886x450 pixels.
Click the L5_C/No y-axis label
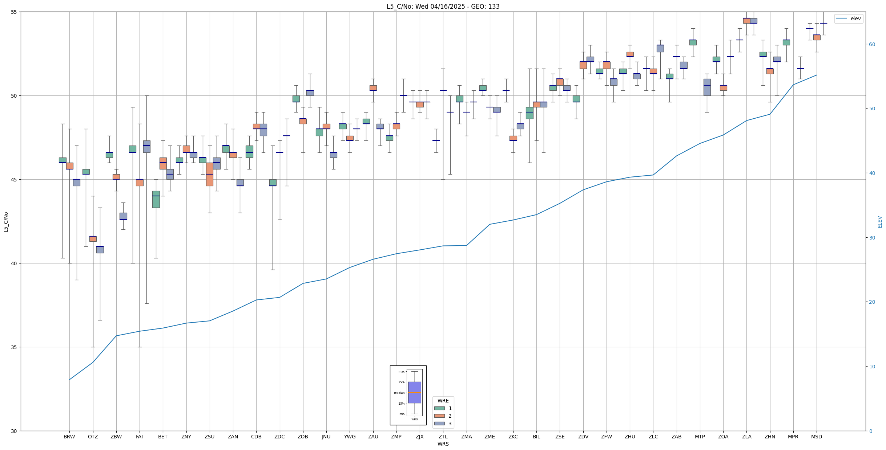(6, 222)
